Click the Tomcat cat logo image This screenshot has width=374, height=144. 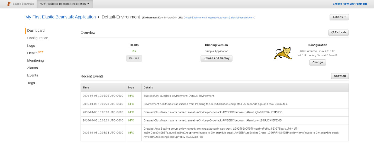283,53
